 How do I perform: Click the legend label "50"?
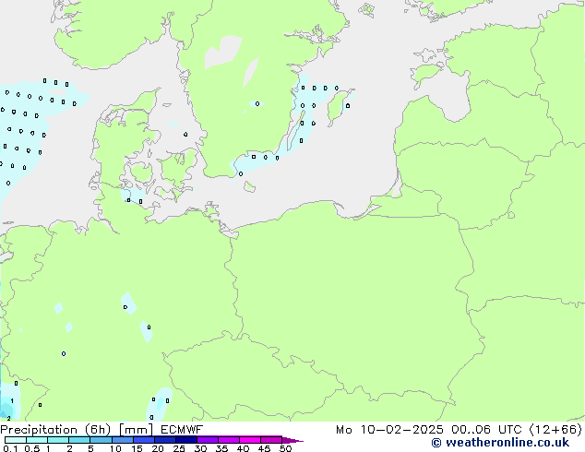(285, 448)
